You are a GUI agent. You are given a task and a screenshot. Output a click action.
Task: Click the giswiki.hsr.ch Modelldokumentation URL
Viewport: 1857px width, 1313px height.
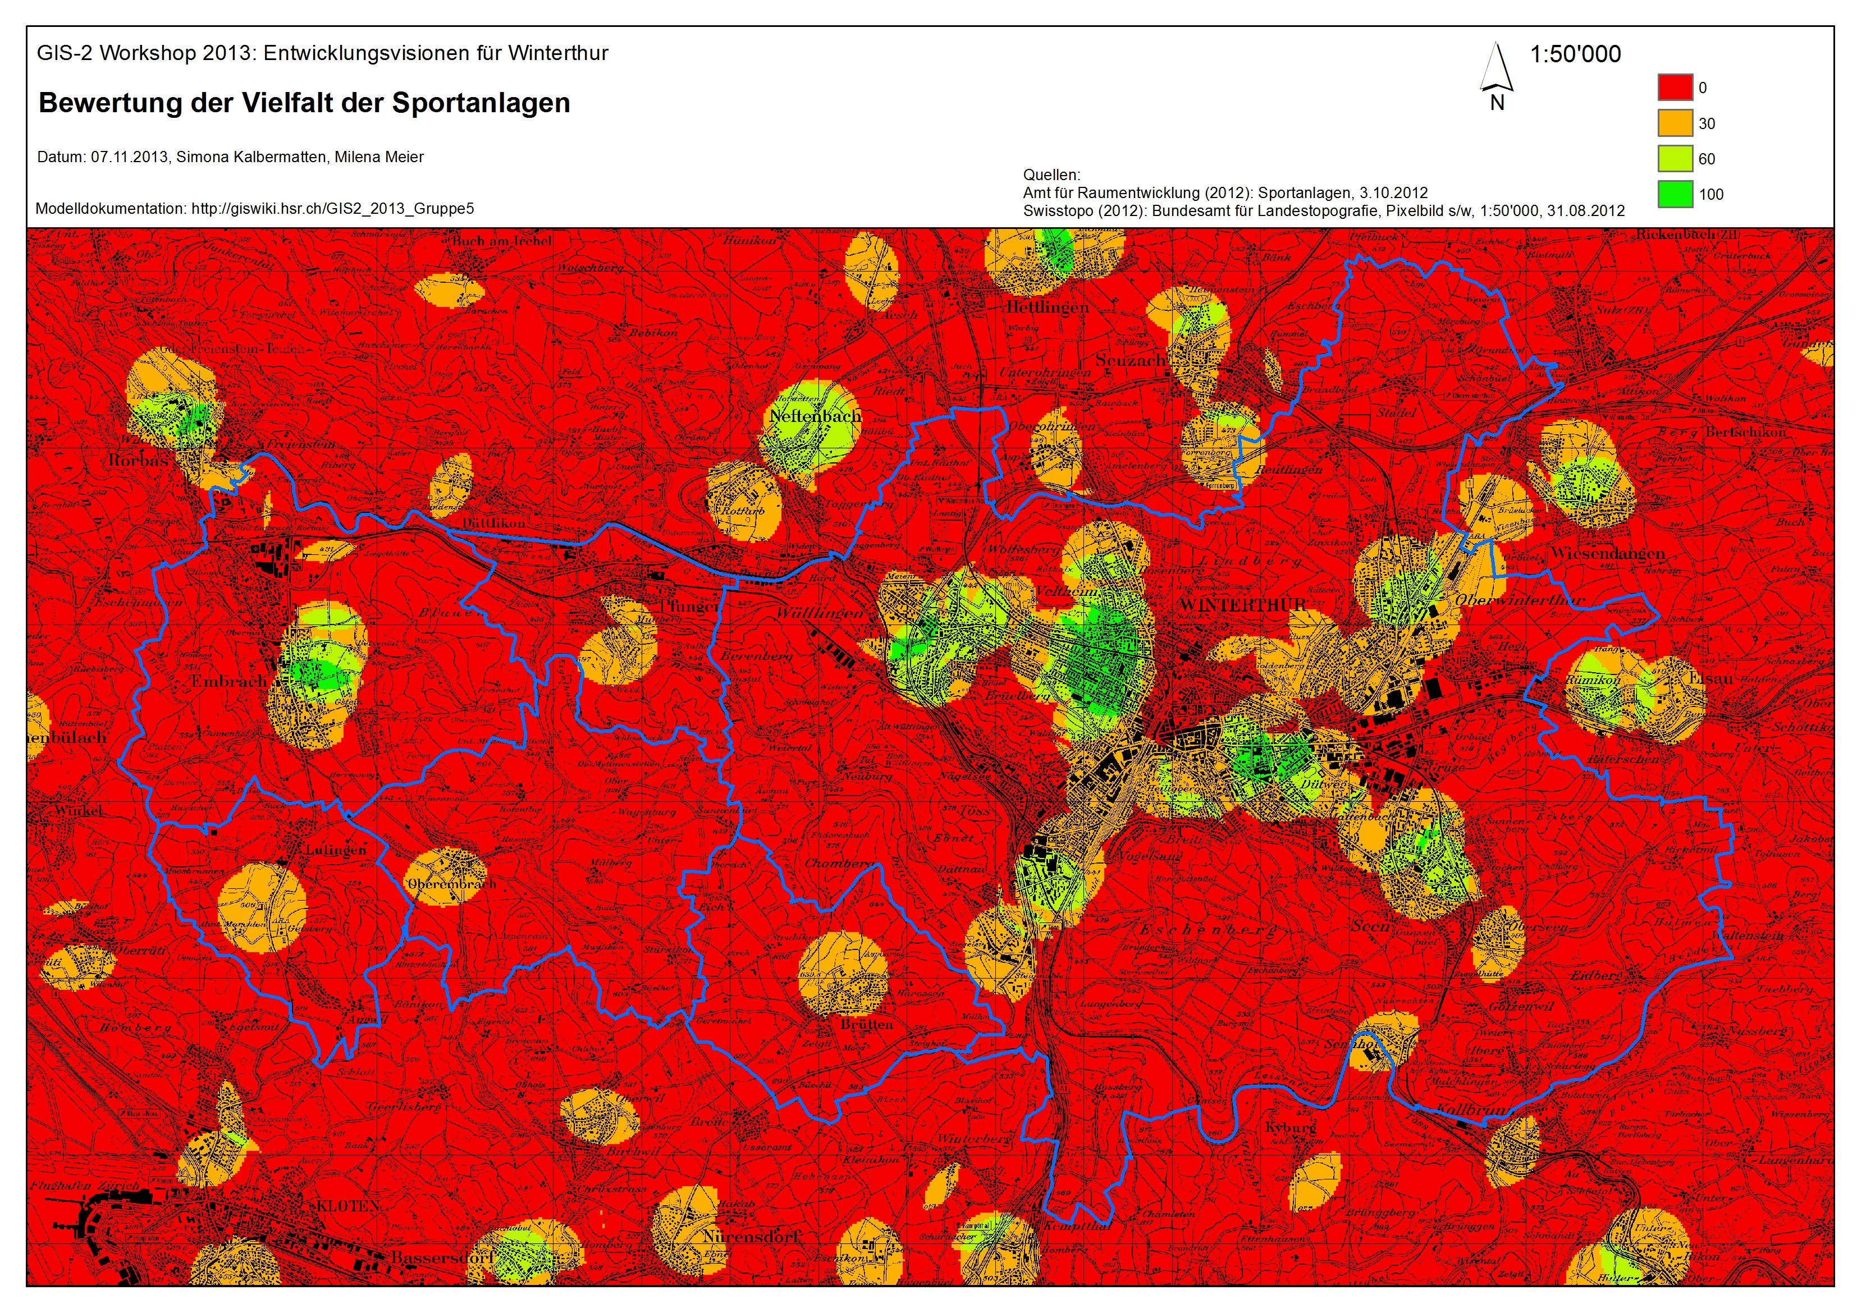tap(332, 209)
